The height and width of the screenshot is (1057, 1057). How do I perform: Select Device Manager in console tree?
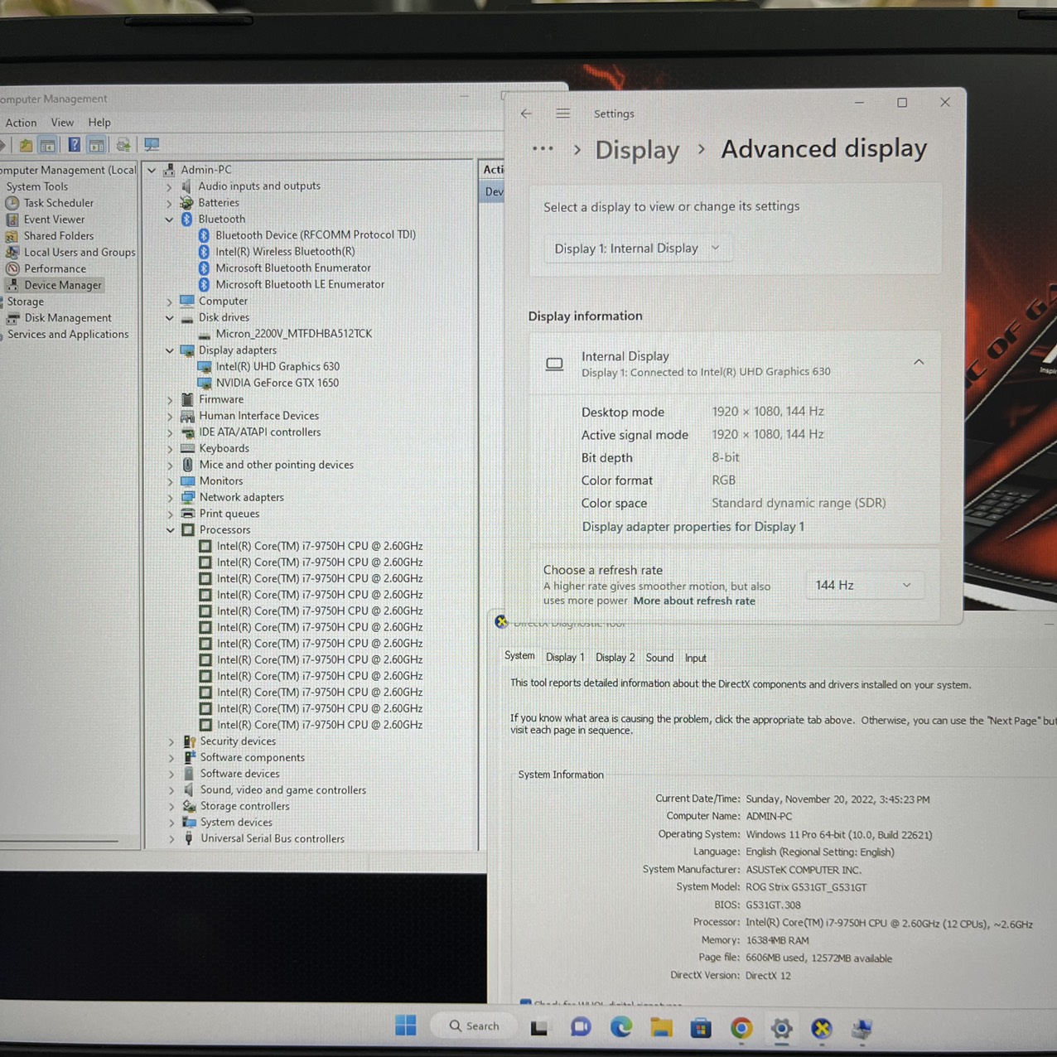[62, 285]
